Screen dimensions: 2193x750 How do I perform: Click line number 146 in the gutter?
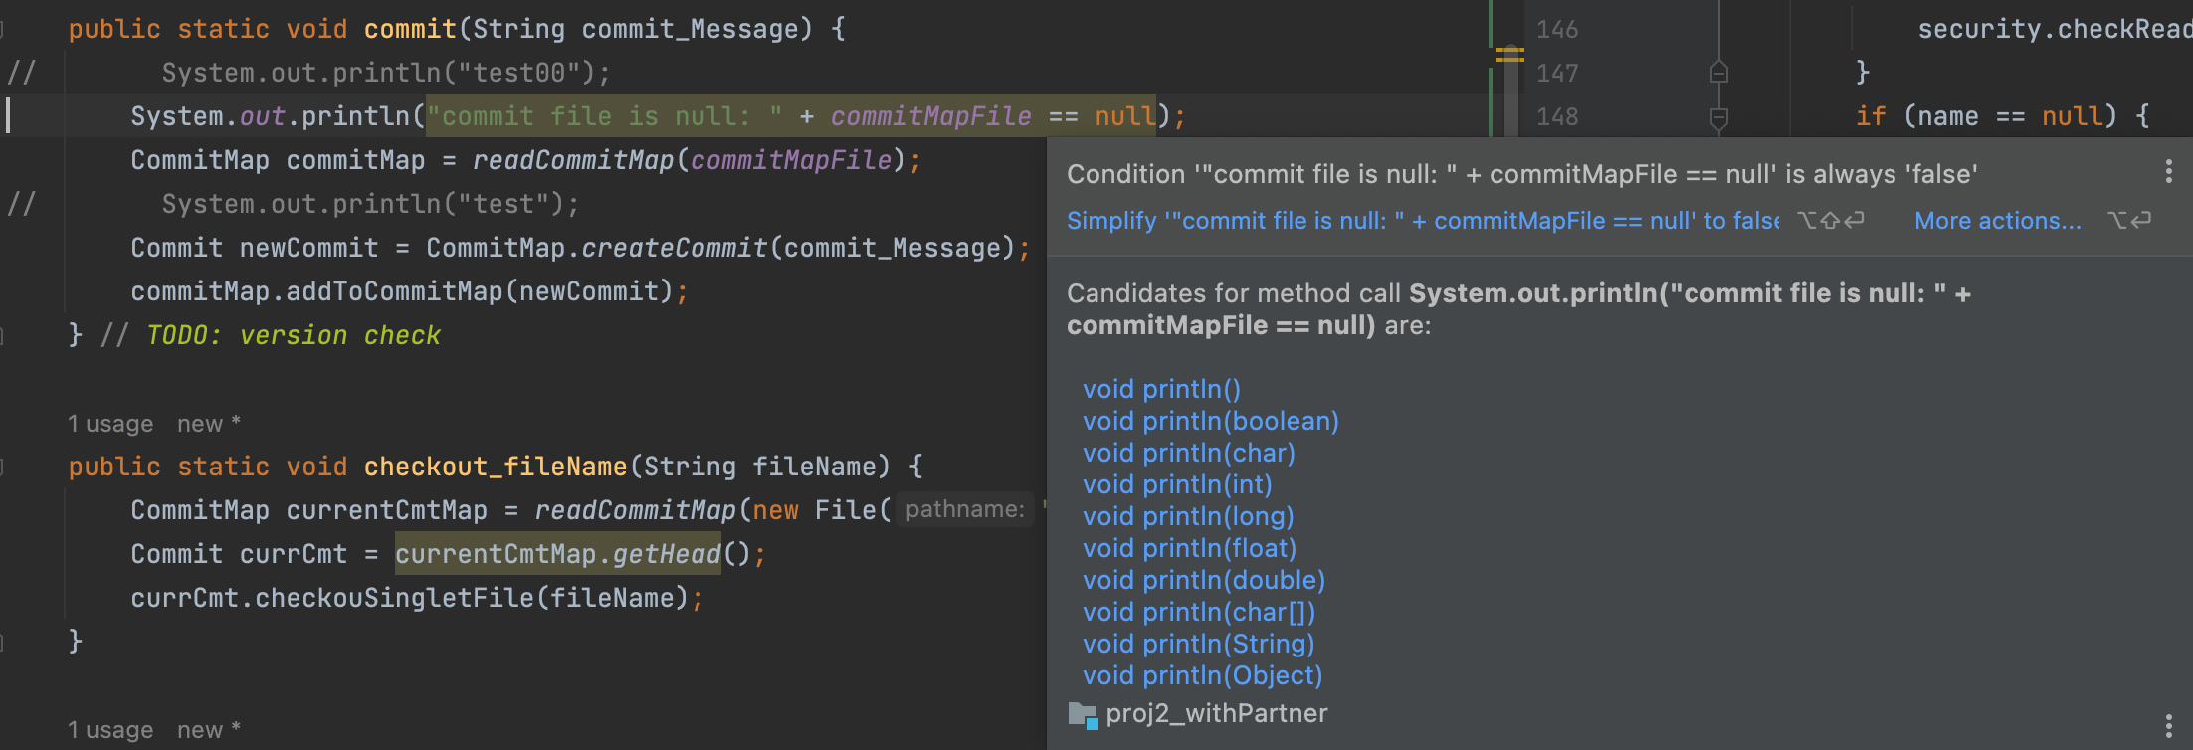pos(1556,30)
